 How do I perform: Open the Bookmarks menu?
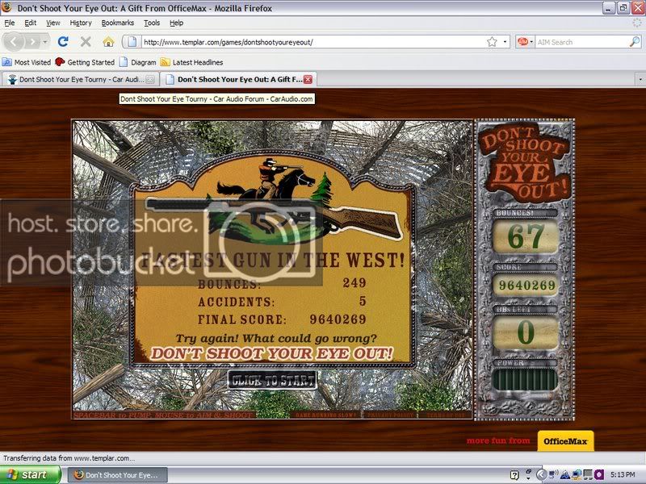[x=118, y=23]
